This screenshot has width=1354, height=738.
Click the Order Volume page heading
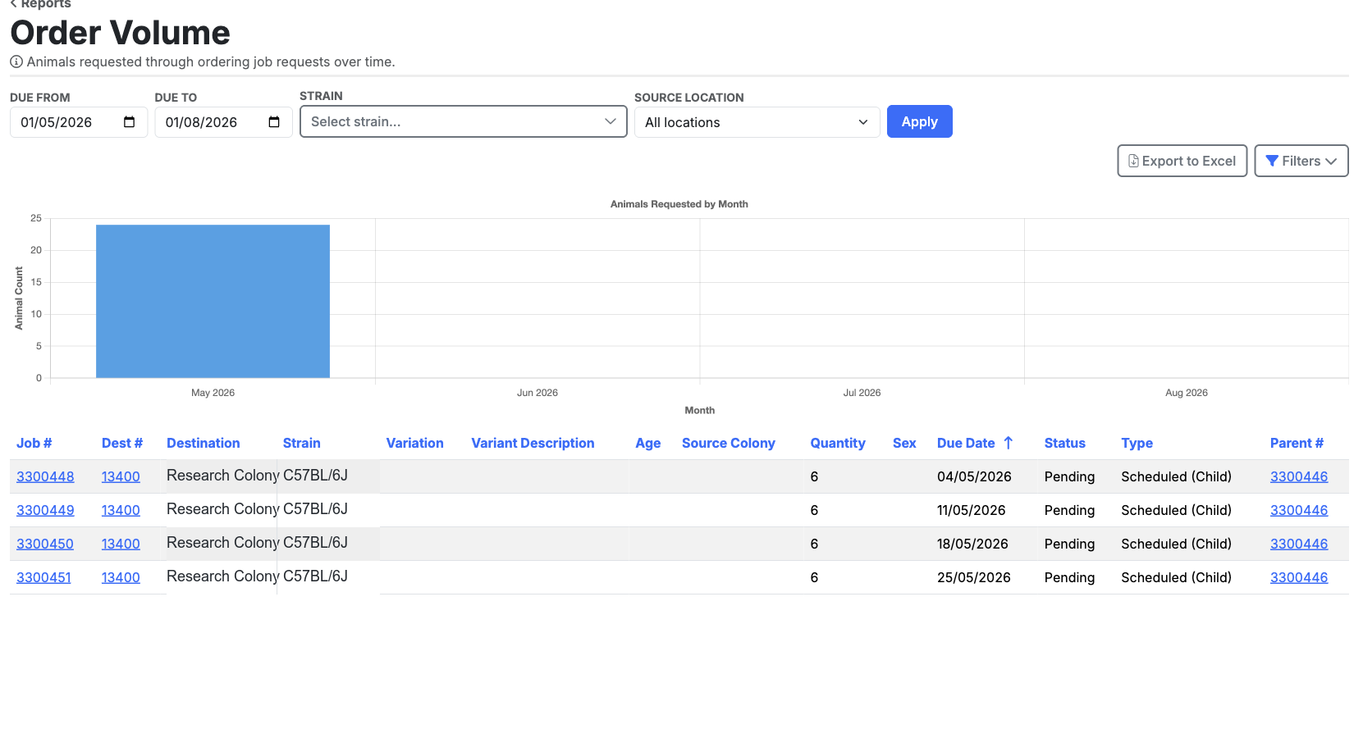coord(120,33)
